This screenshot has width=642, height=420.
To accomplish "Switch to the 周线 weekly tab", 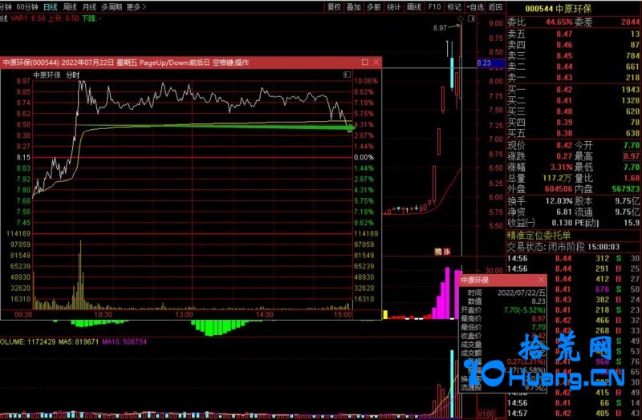I will [70, 7].
